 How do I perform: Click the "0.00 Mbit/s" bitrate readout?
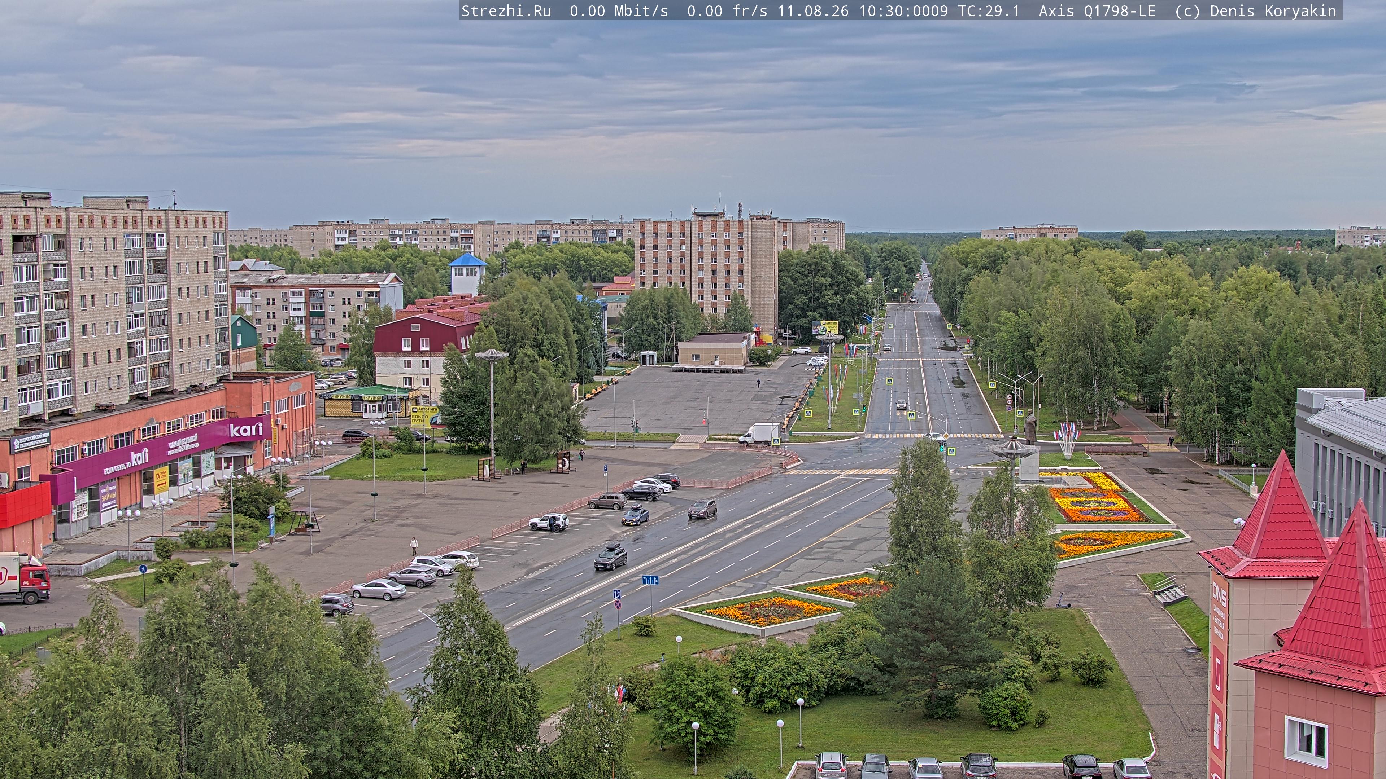pos(619,11)
